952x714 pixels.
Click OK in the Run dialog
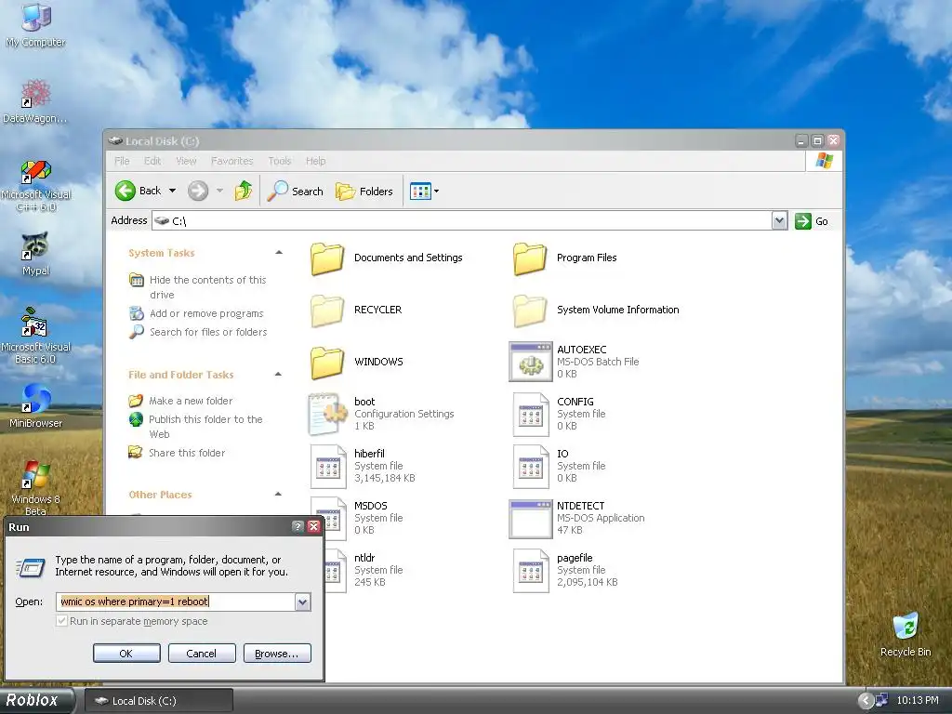pos(126,654)
